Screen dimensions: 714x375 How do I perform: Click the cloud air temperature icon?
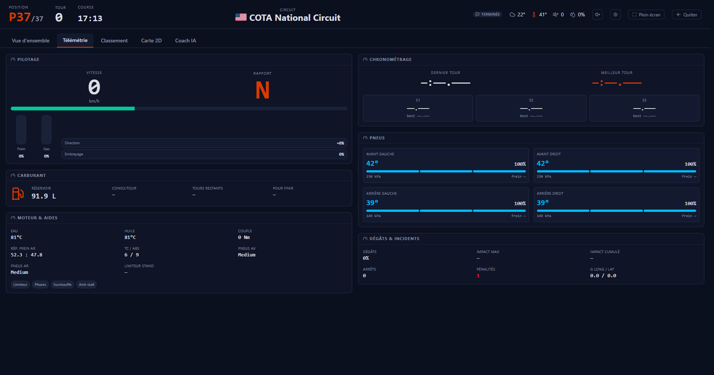pyautogui.click(x=512, y=15)
